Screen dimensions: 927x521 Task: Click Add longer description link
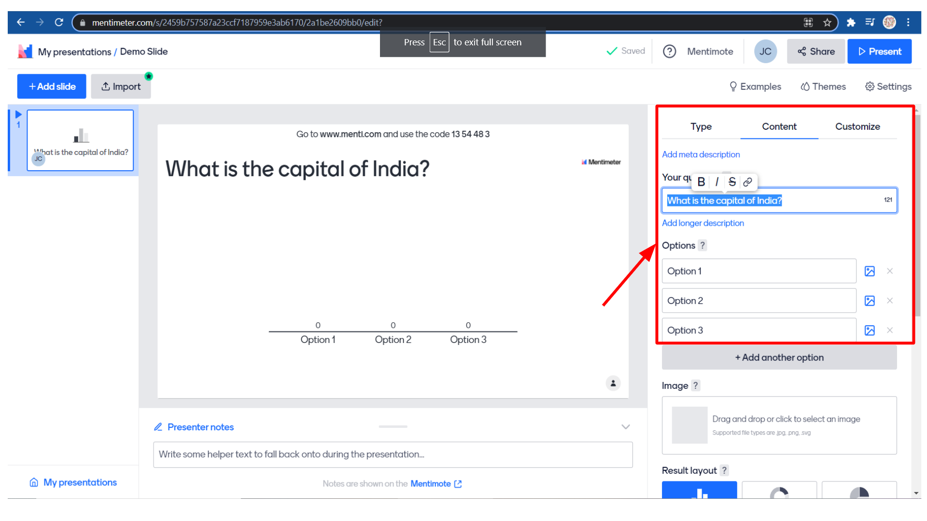(x=702, y=223)
